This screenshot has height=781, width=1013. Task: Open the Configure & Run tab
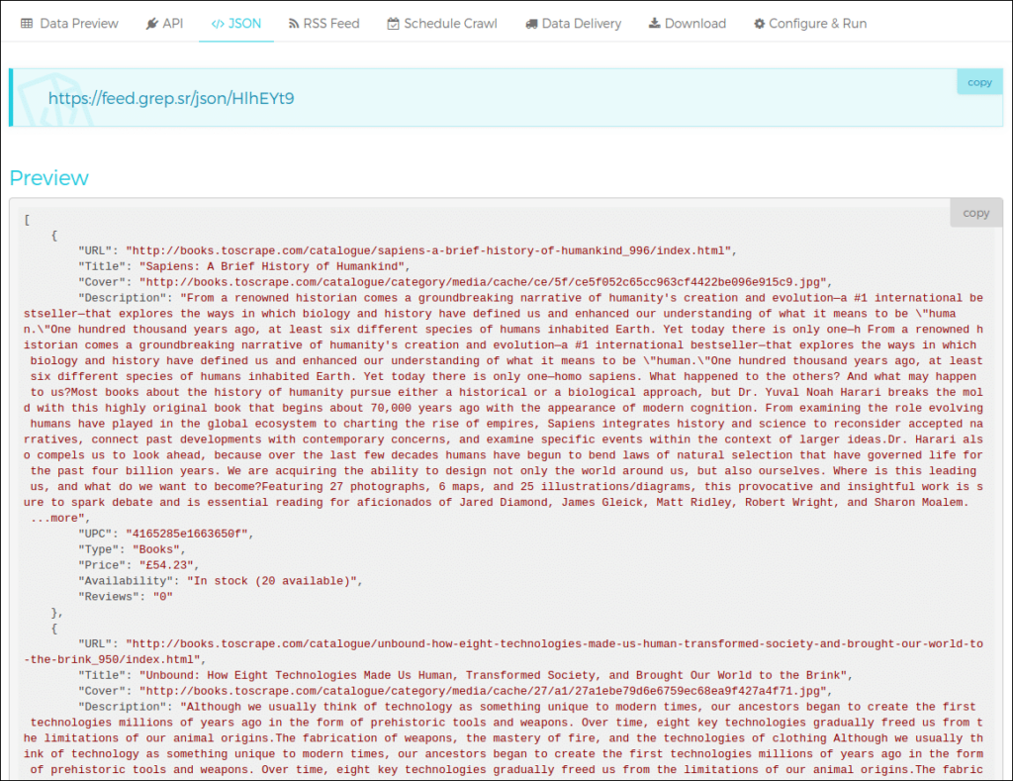coord(810,24)
